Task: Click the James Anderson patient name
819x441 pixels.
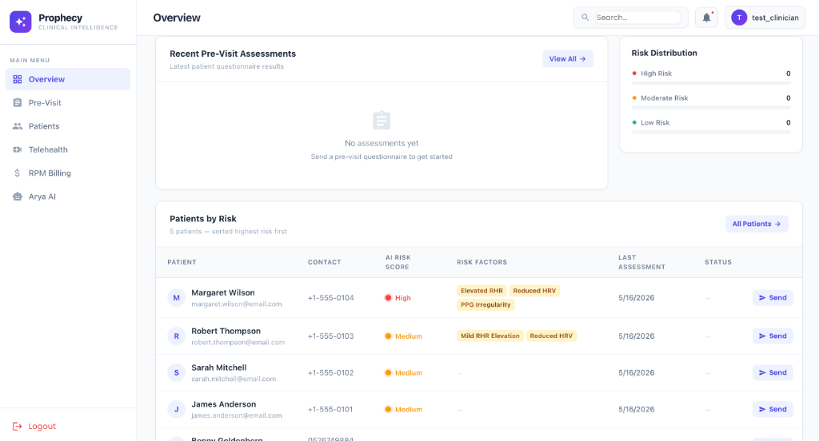Action: click(224, 404)
